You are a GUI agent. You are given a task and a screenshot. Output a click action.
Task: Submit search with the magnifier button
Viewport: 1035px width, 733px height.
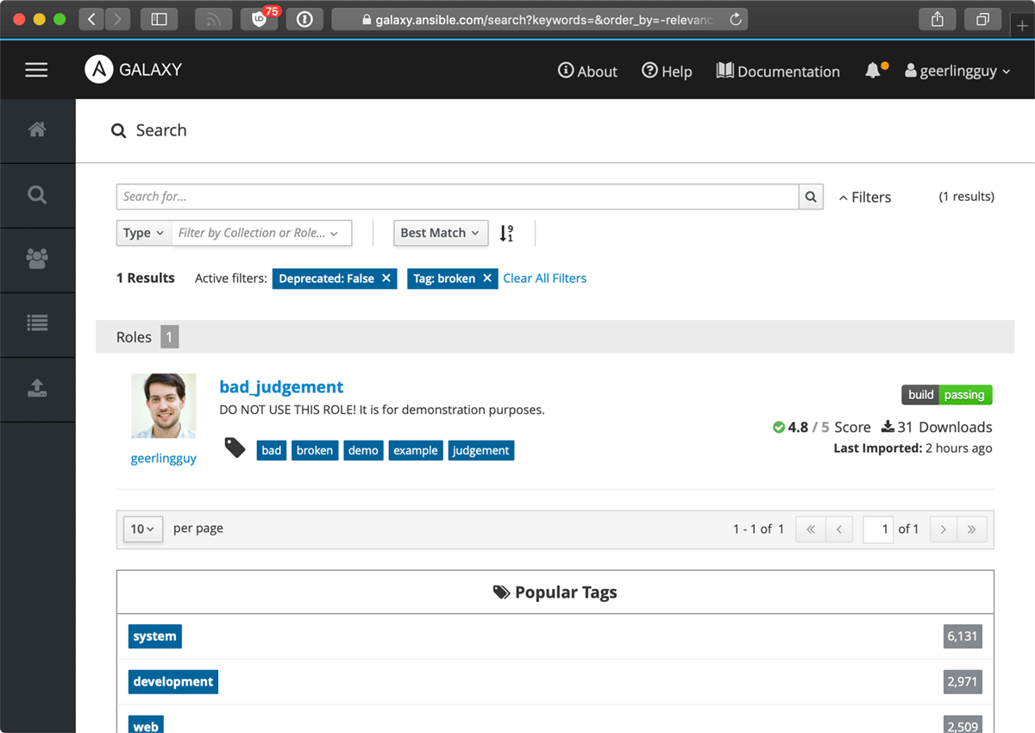(811, 197)
